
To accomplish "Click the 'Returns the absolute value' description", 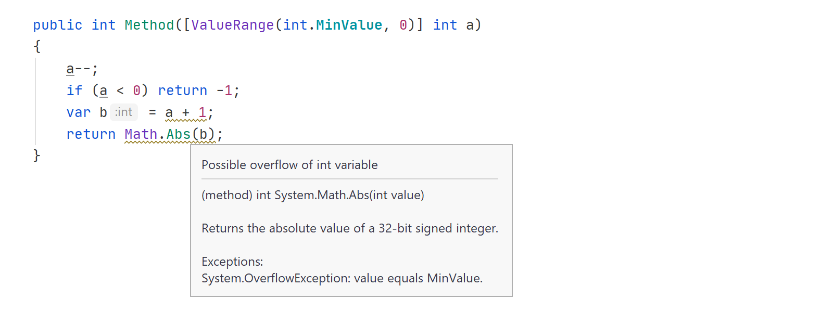I will pos(350,228).
